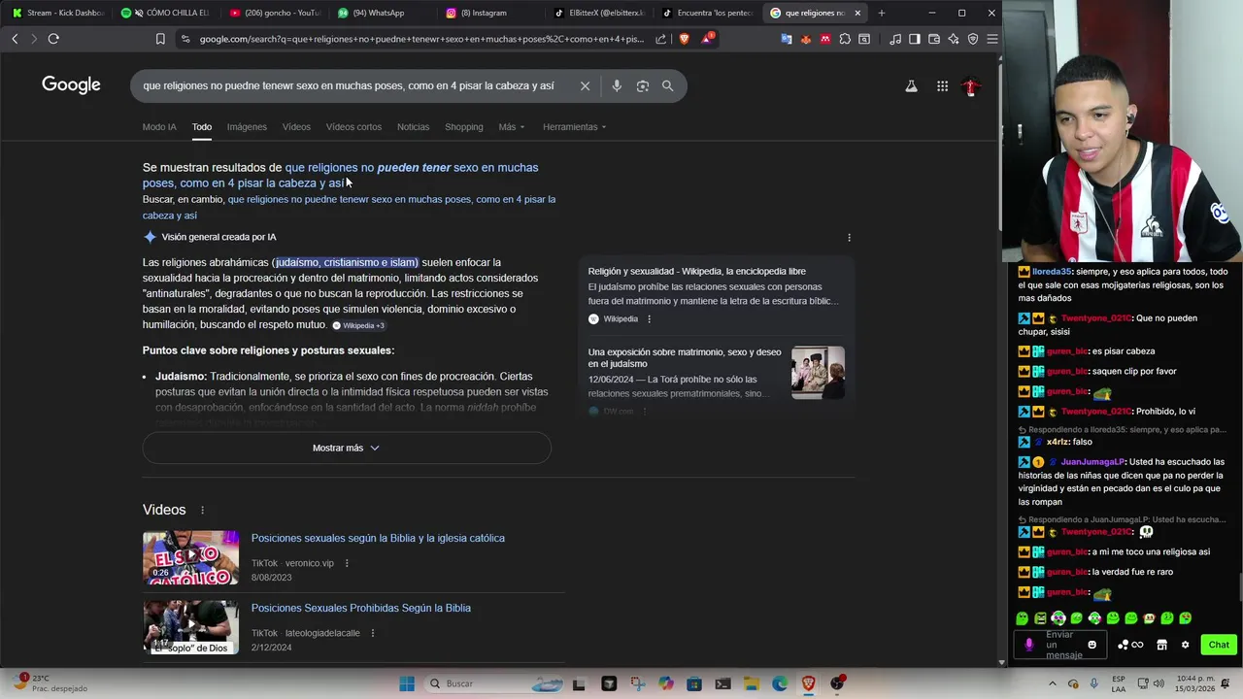Open the Brave VPN shield icon
This screenshot has height=699, width=1243.
973,39
